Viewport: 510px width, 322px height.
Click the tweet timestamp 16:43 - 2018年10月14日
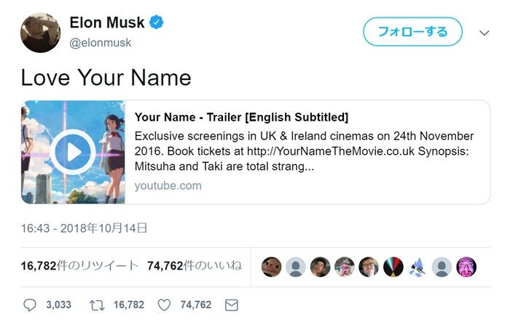85,228
